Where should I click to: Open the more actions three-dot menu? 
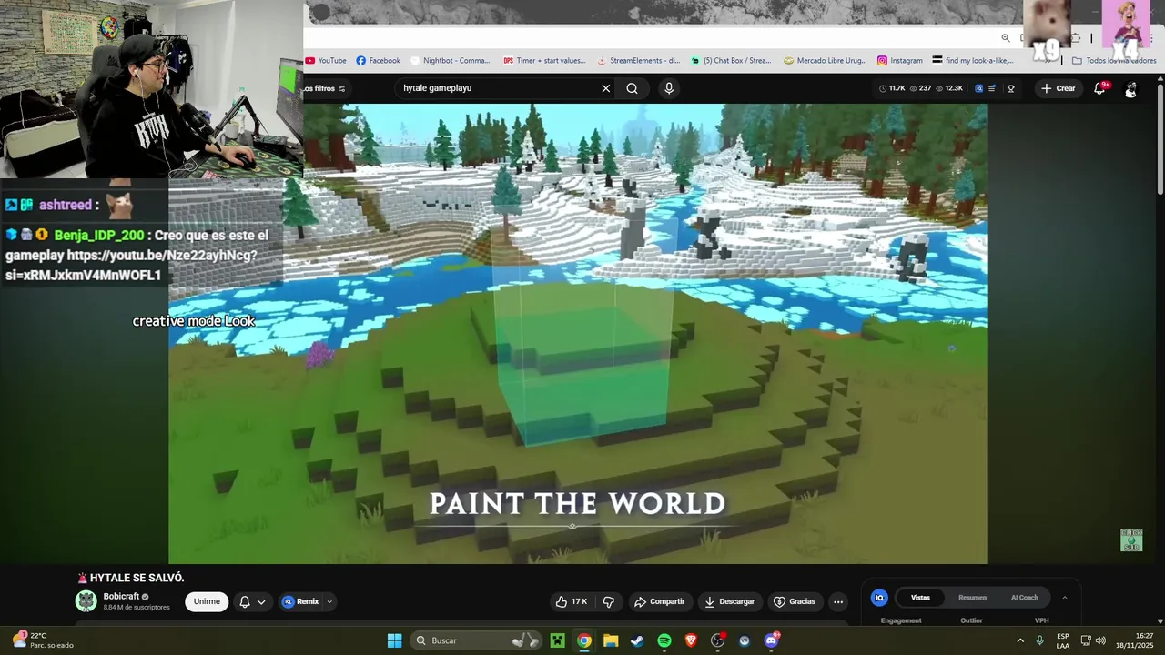[x=838, y=601]
